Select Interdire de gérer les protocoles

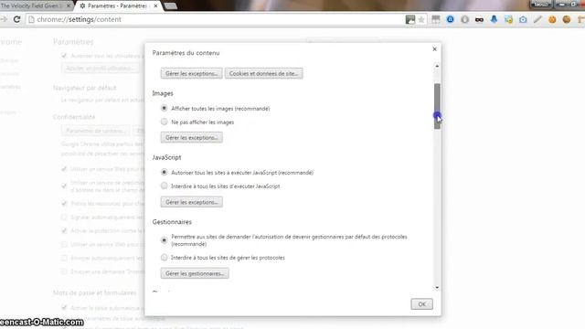pos(165,258)
